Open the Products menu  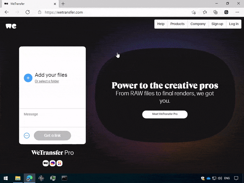pos(178,24)
